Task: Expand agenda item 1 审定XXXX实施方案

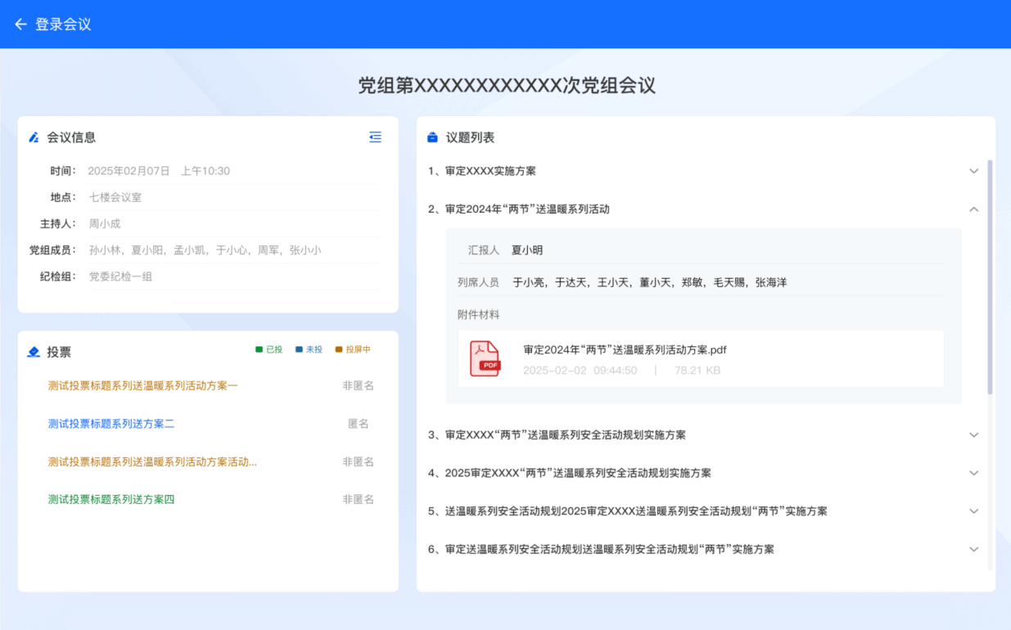Action: 973,171
